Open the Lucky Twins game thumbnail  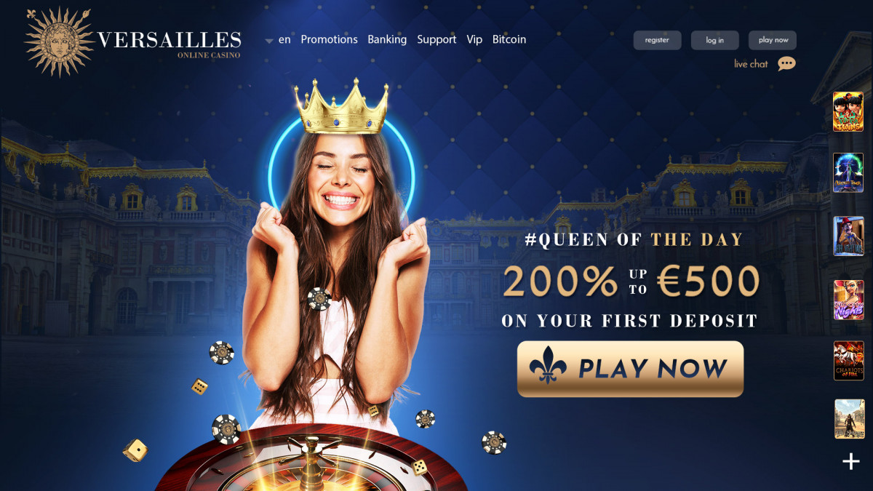pyautogui.click(x=848, y=111)
